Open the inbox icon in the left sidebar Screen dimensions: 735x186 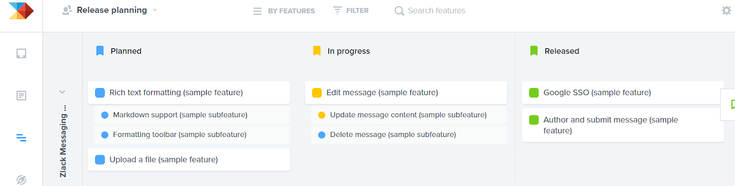[21, 54]
